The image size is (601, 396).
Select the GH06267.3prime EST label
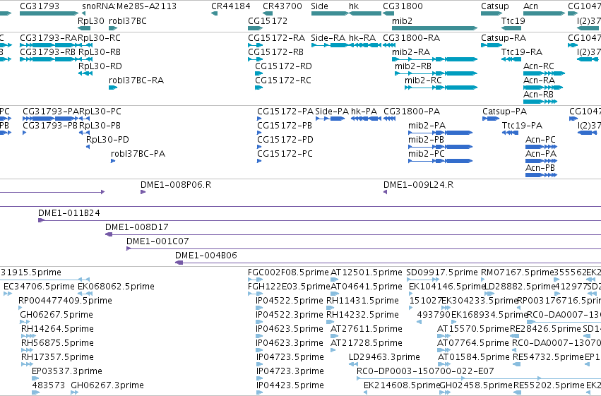(107, 385)
